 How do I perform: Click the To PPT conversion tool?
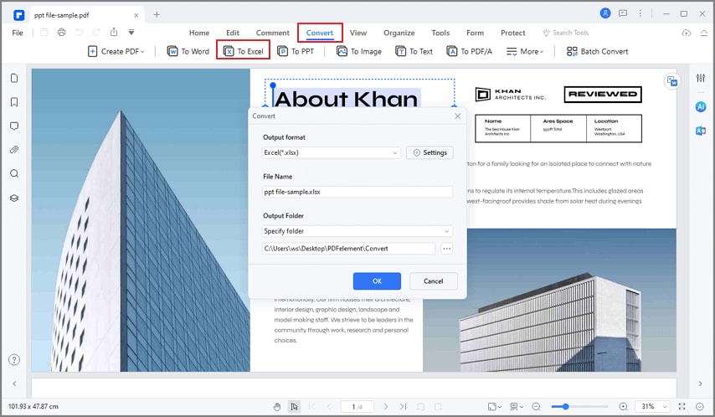click(x=296, y=52)
